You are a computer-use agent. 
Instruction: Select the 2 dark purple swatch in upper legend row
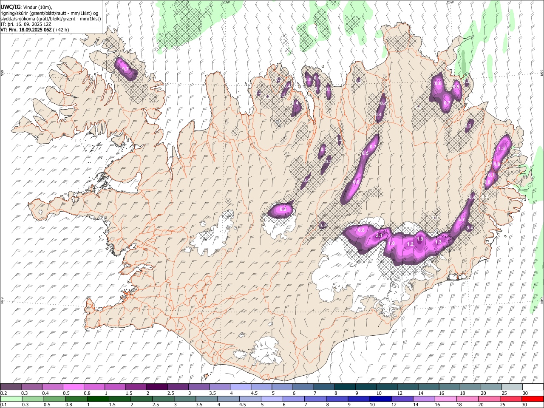pos(156,387)
